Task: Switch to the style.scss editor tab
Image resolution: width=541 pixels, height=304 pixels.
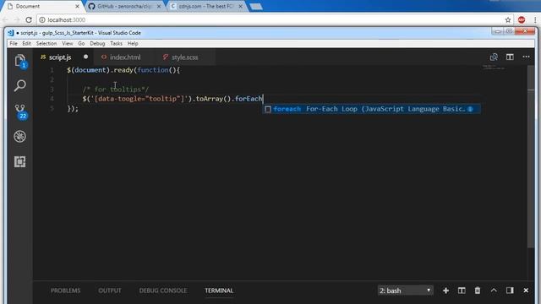Action: 185,57
